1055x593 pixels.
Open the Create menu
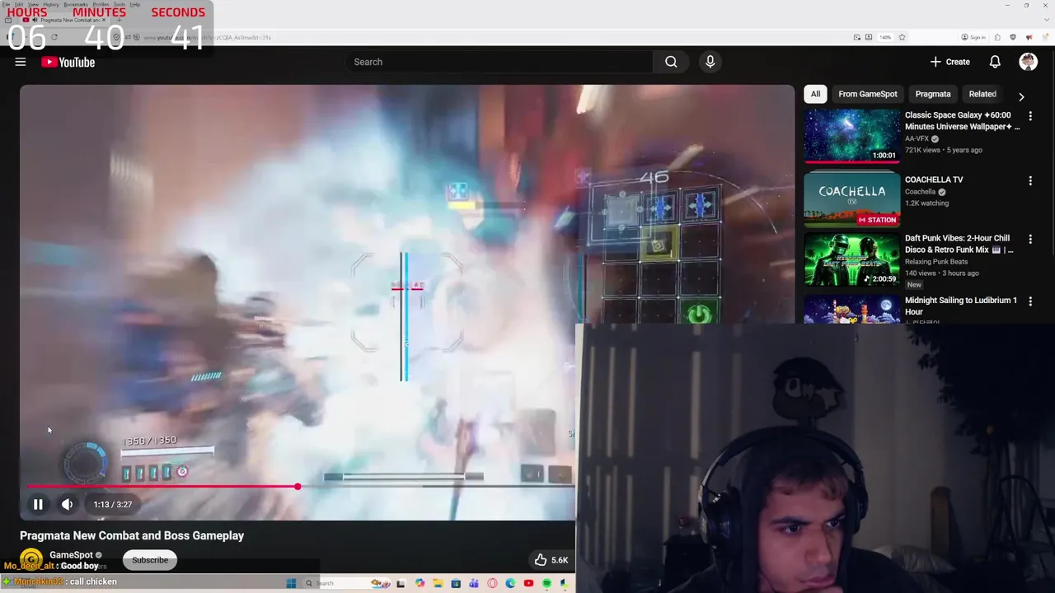(x=949, y=62)
